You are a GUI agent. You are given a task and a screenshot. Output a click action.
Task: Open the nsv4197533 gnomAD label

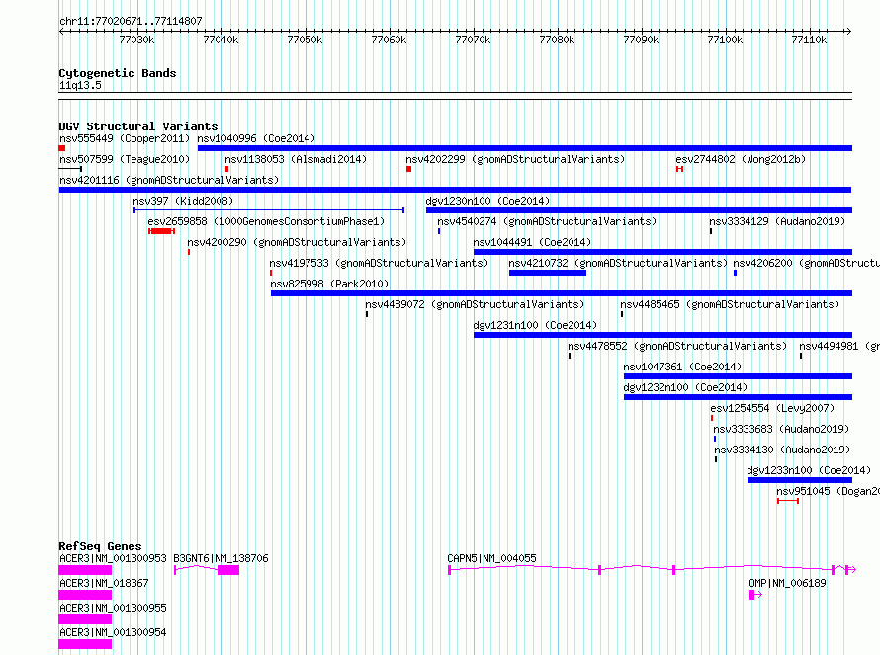point(379,263)
